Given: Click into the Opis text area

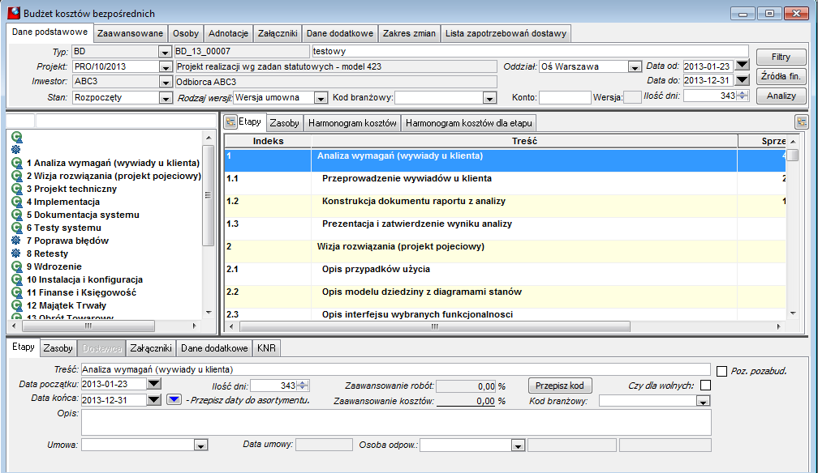Looking at the screenshot, I should click(x=396, y=423).
